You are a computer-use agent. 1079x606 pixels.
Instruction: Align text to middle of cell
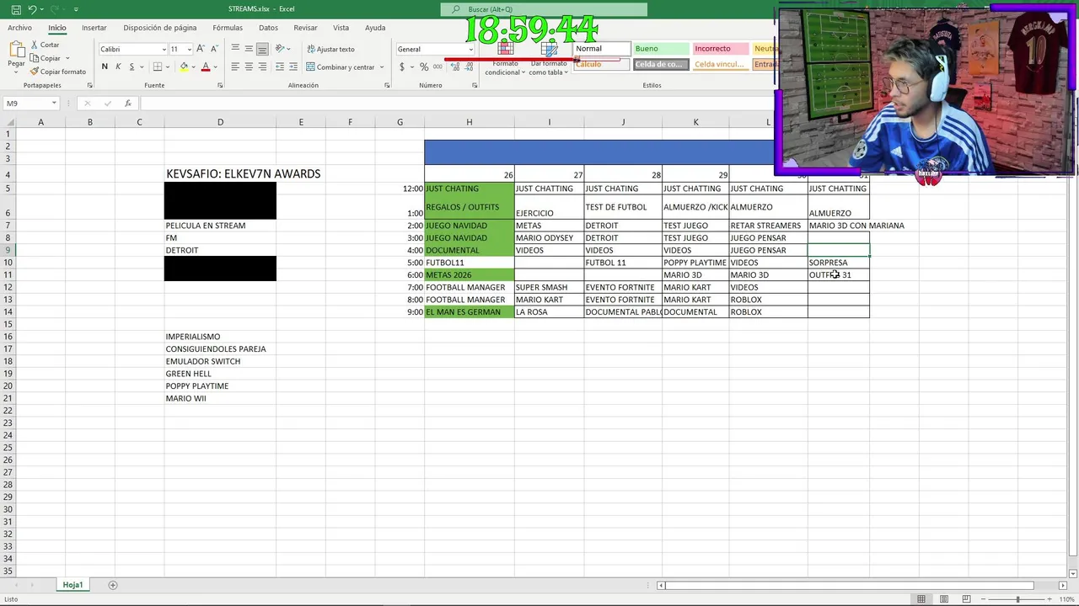tap(249, 48)
